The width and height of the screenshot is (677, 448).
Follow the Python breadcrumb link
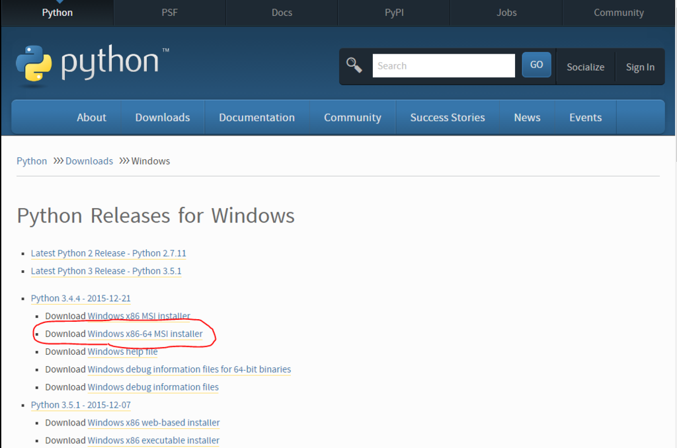pos(32,161)
